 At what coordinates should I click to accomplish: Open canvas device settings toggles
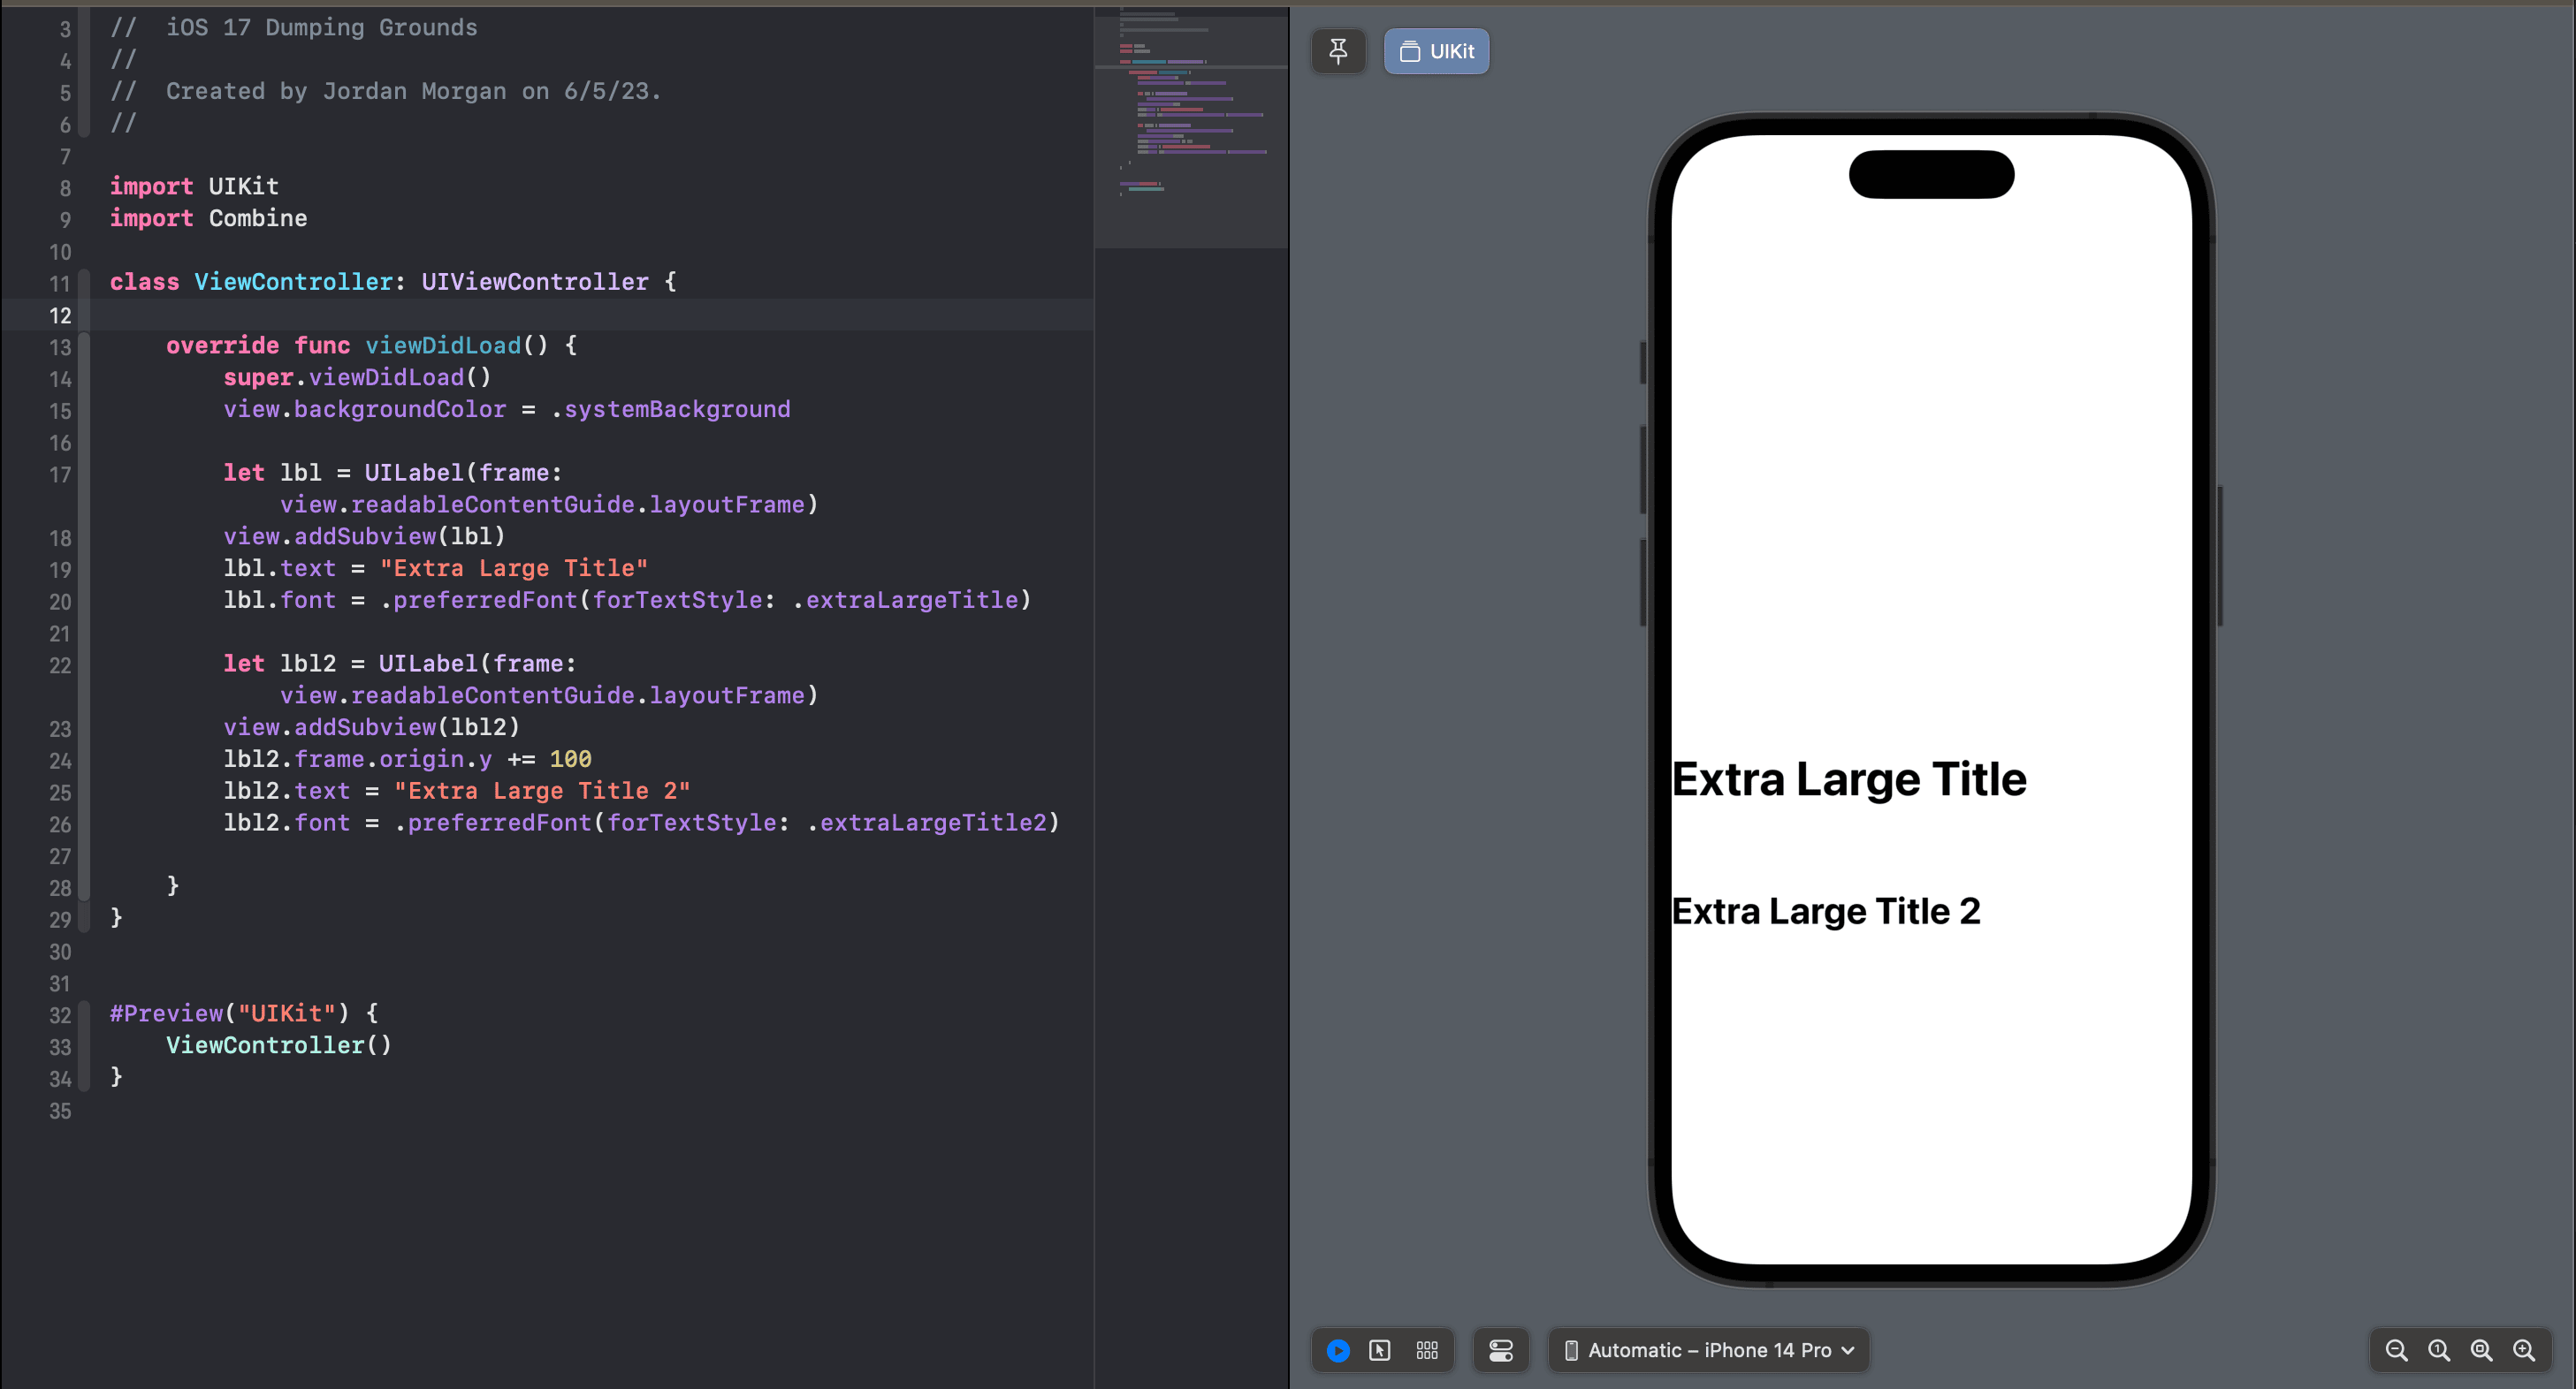pos(1501,1351)
